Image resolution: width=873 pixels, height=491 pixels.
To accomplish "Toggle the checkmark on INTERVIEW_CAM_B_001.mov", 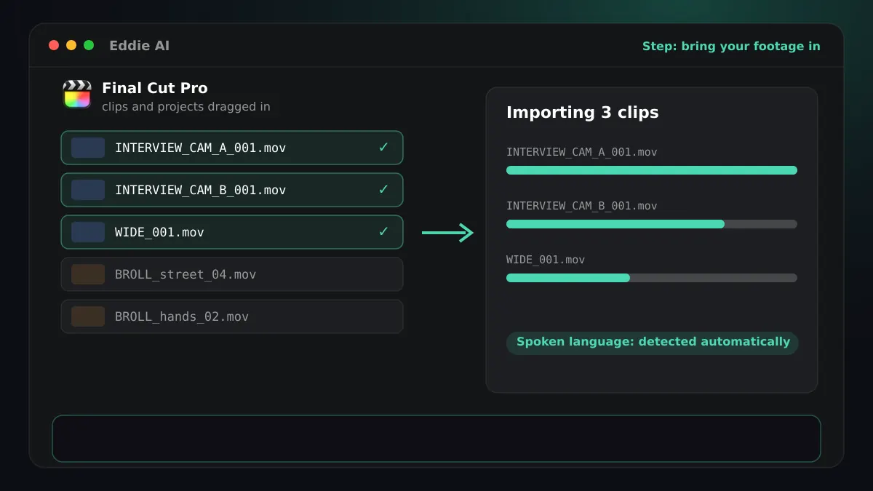I will (383, 190).
